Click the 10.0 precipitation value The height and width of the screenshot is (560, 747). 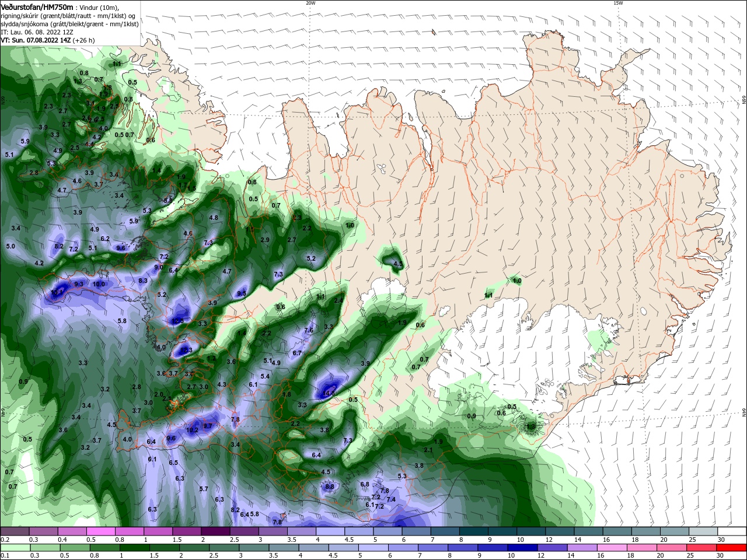99,284
